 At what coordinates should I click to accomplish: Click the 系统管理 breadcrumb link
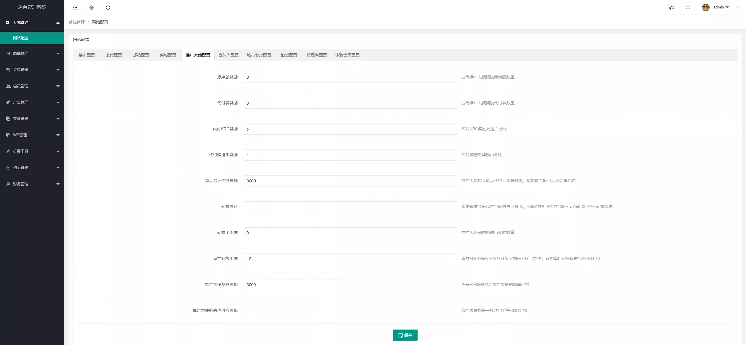pyautogui.click(x=77, y=22)
